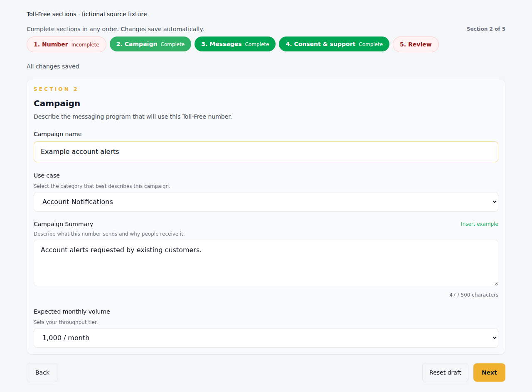Viewport: 532px width, 392px height.
Task: Open the 1. Number section tab
Action: pyautogui.click(x=66, y=44)
